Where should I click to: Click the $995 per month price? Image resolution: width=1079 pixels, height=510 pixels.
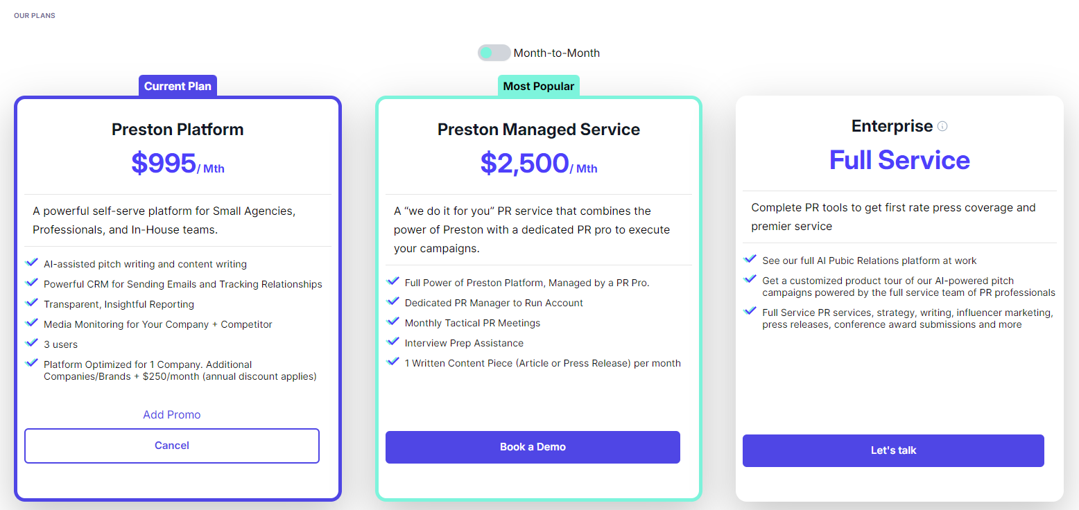click(178, 164)
